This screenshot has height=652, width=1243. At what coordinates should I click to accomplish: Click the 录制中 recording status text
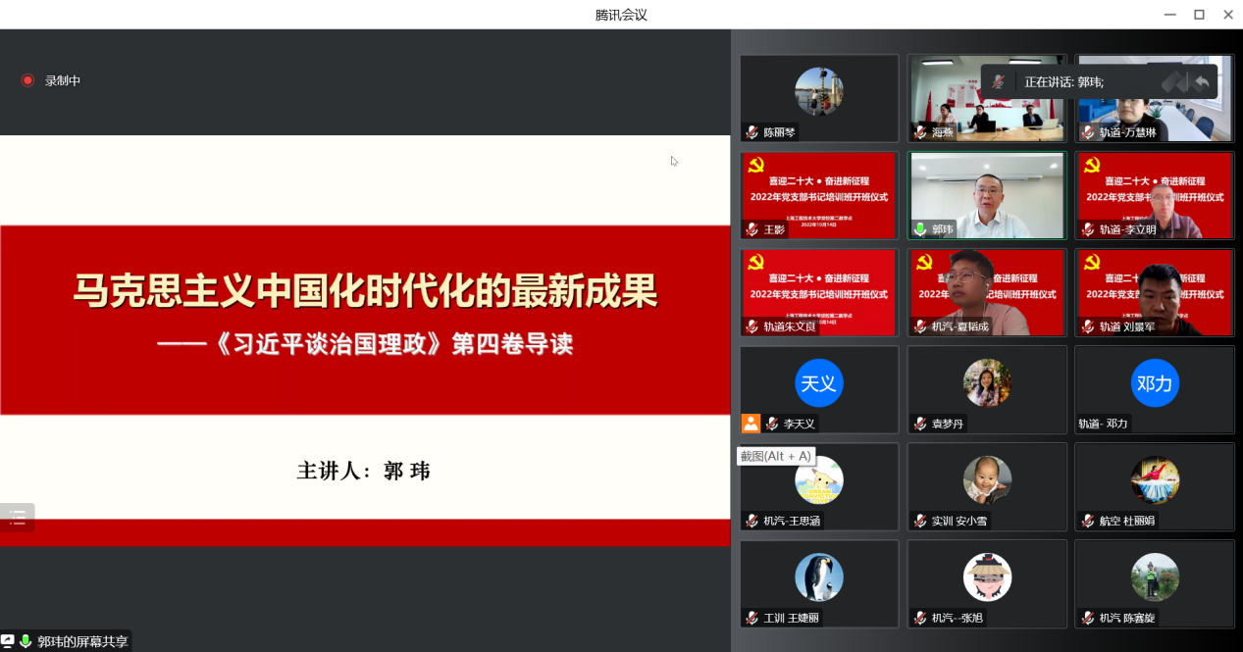(63, 80)
